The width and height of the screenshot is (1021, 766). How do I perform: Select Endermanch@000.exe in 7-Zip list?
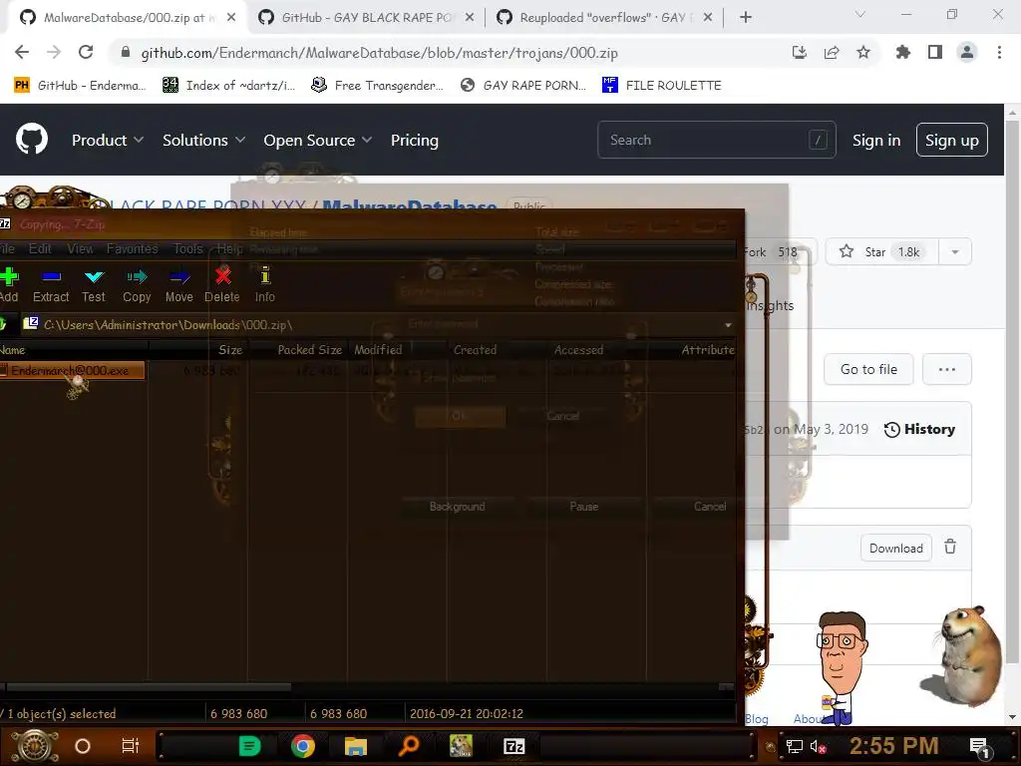point(70,371)
